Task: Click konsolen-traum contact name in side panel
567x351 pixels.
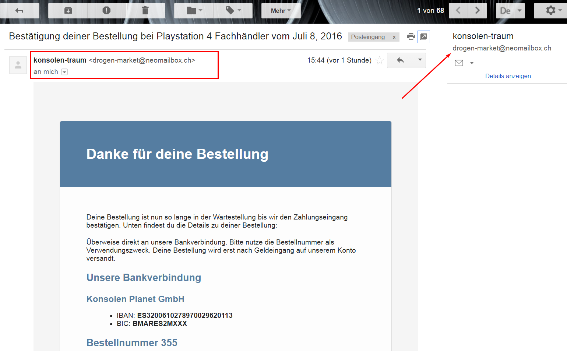Action: [x=483, y=36]
